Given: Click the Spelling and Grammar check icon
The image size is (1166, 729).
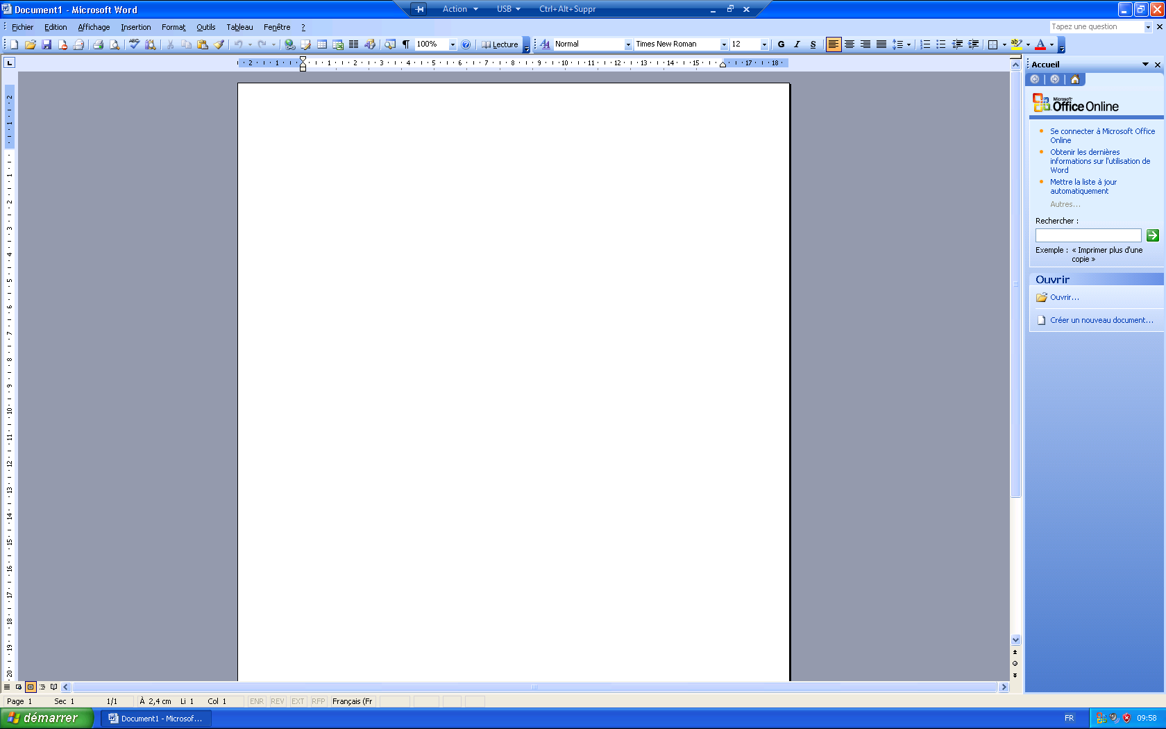Looking at the screenshot, I should [x=134, y=44].
